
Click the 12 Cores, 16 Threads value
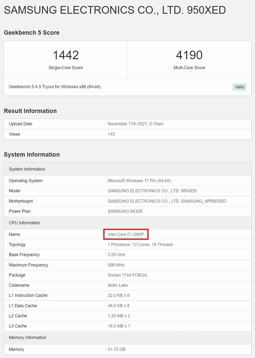click(x=140, y=245)
